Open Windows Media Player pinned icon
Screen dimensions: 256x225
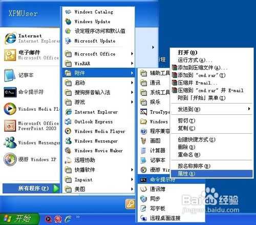(10, 109)
